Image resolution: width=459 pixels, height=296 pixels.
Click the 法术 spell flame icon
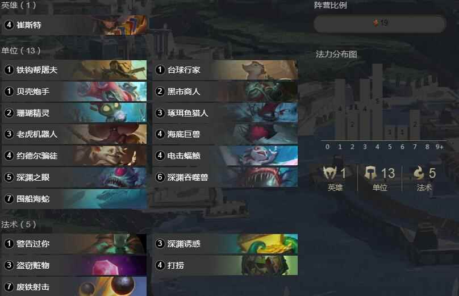coord(419,173)
